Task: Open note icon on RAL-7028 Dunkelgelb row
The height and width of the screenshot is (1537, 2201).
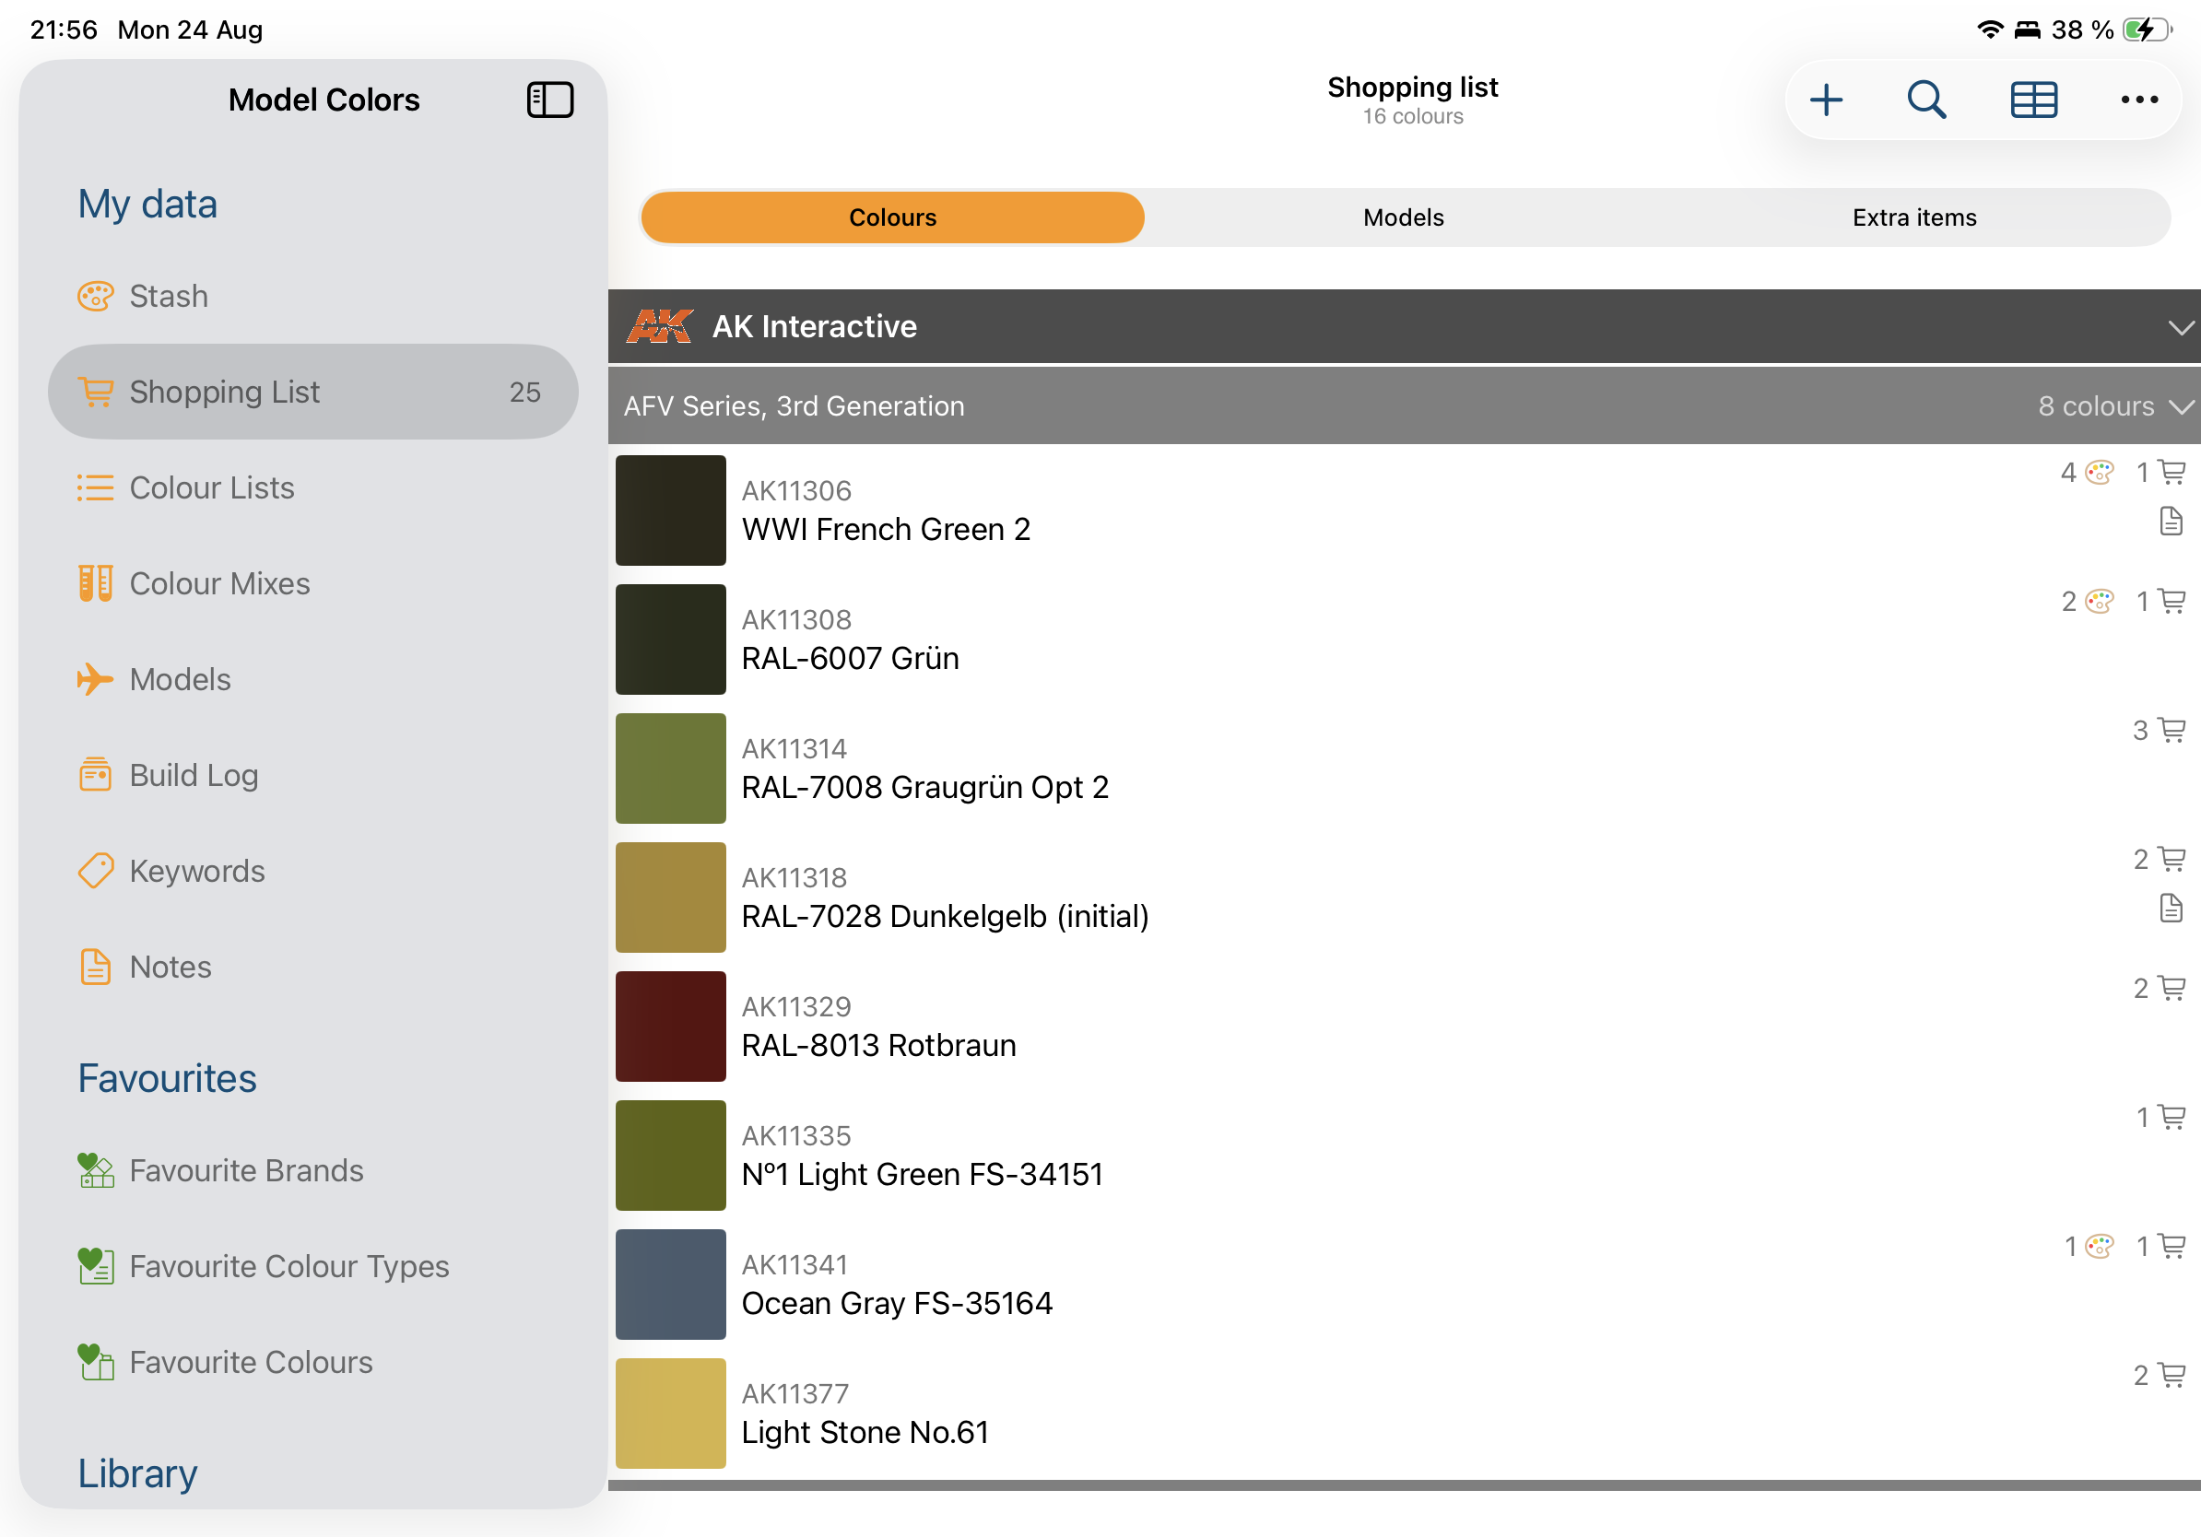Action: pyautogui.click(x=2172, y=909)
